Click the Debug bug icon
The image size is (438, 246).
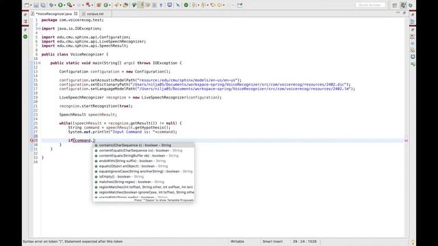[51, 5]
